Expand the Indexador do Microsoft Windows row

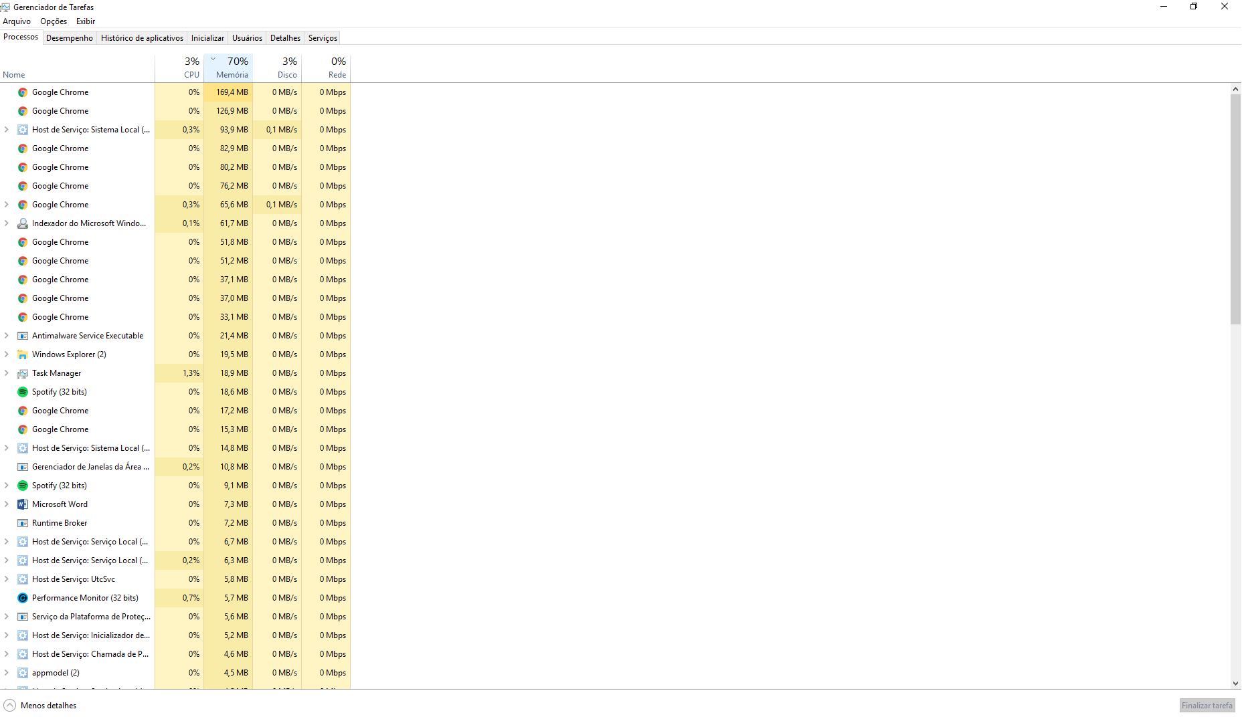tap(7, 223)
